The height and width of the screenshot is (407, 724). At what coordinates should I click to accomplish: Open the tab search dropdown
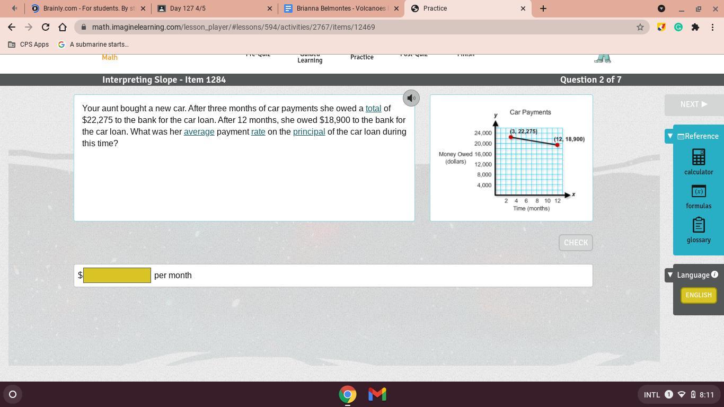[661, 8]
